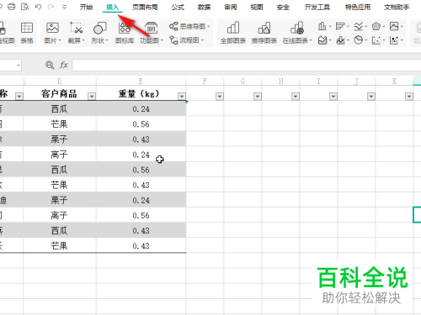
Task: Go to the 公式 tab
Action: point(178,7)
